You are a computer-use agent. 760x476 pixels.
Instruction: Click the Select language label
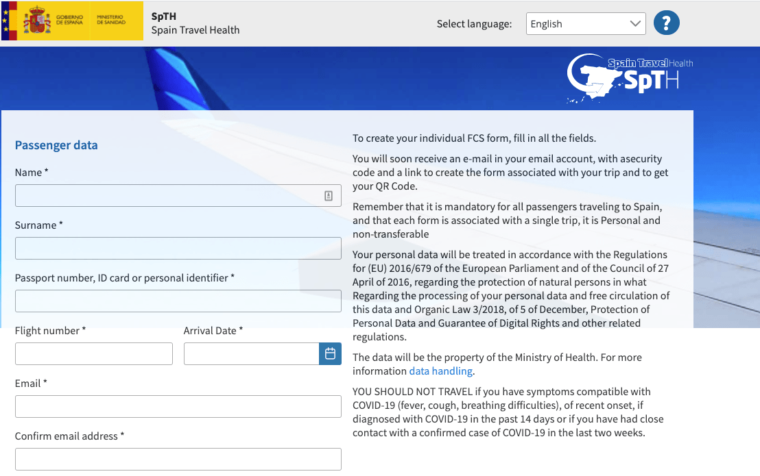tap(474, 24)
